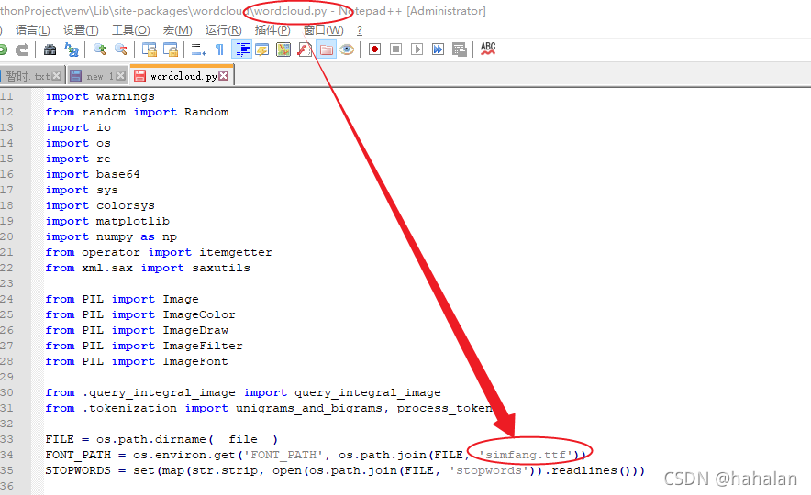
Task: Click the Redo toolbar icon
Action: (22, 49)
